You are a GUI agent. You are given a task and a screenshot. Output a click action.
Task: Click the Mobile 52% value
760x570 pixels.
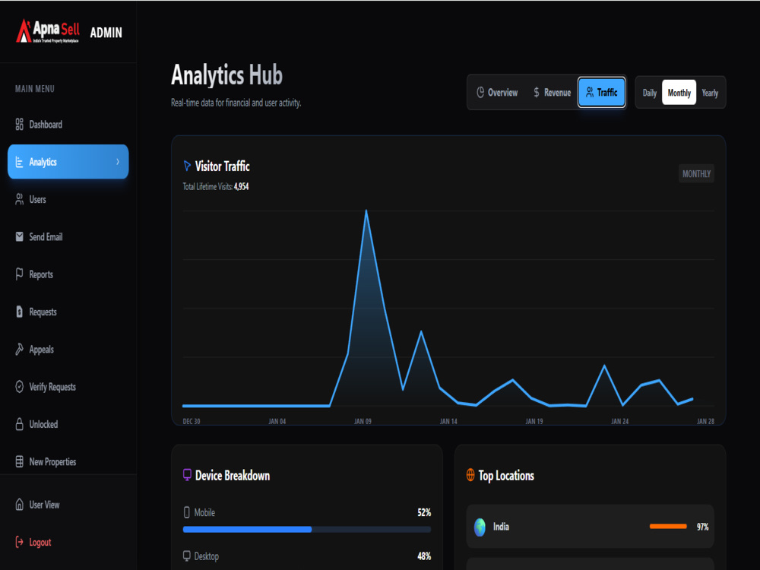click(x=424, y=512)
